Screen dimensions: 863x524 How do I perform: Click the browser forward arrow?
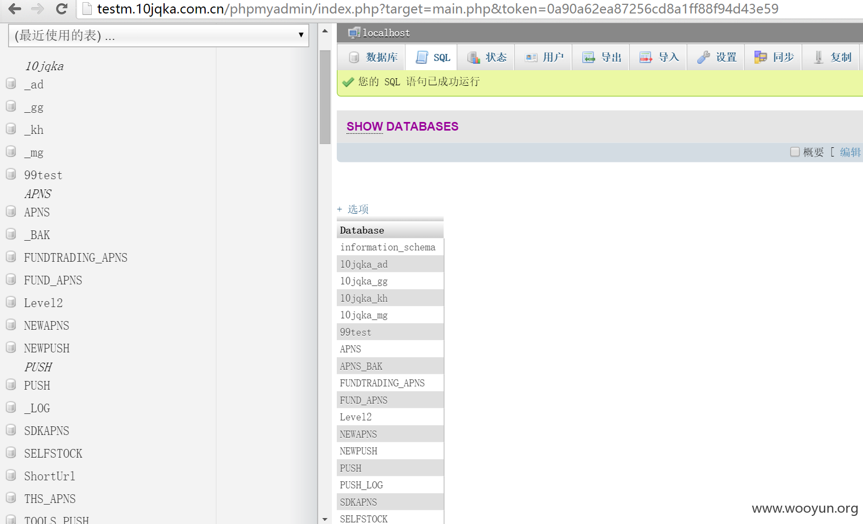[38, 9]
